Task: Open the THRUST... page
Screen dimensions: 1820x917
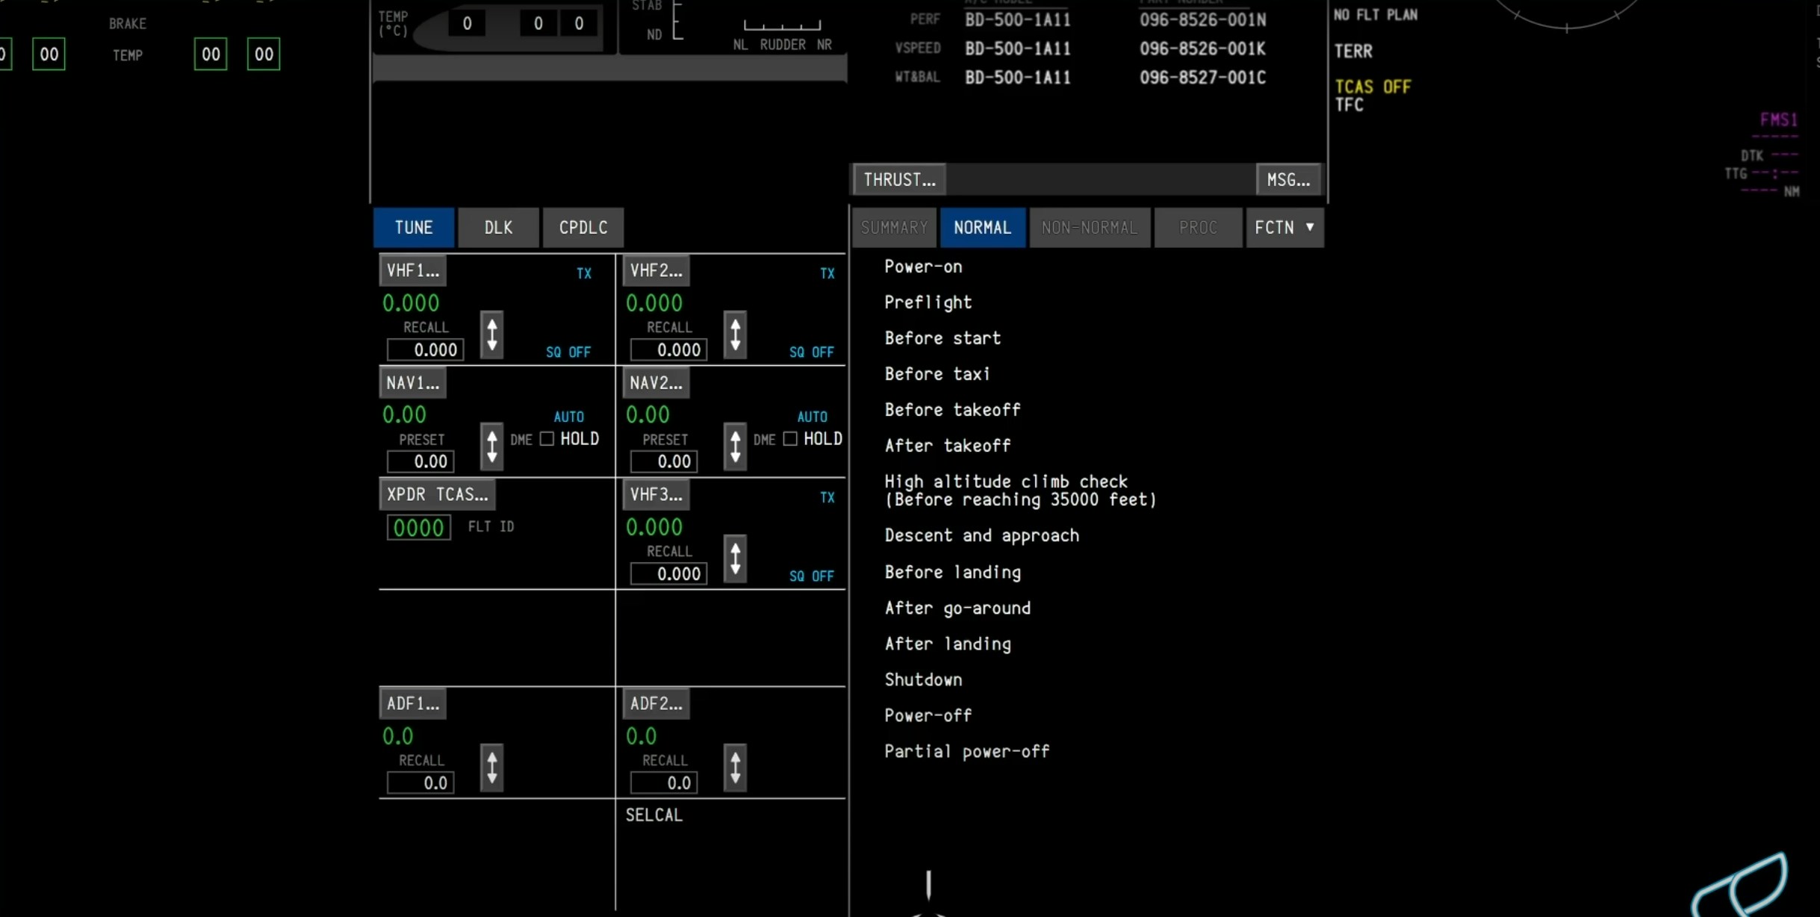Action: pyautogui.click(x=899, y=179)
